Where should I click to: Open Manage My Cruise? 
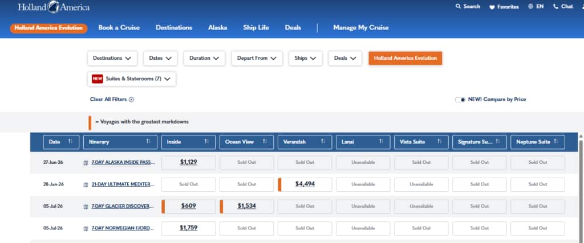point(361,28)
